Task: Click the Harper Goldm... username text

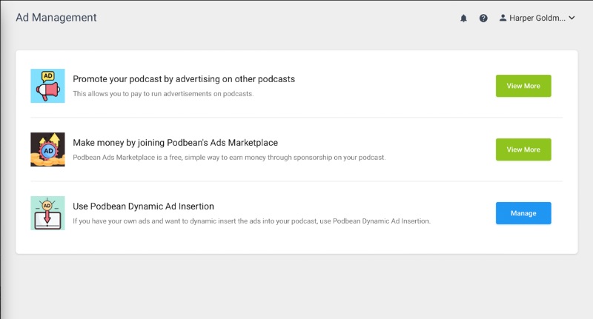Action: 537,18
